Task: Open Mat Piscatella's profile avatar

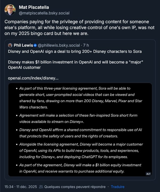Action: tap(10, 10)
